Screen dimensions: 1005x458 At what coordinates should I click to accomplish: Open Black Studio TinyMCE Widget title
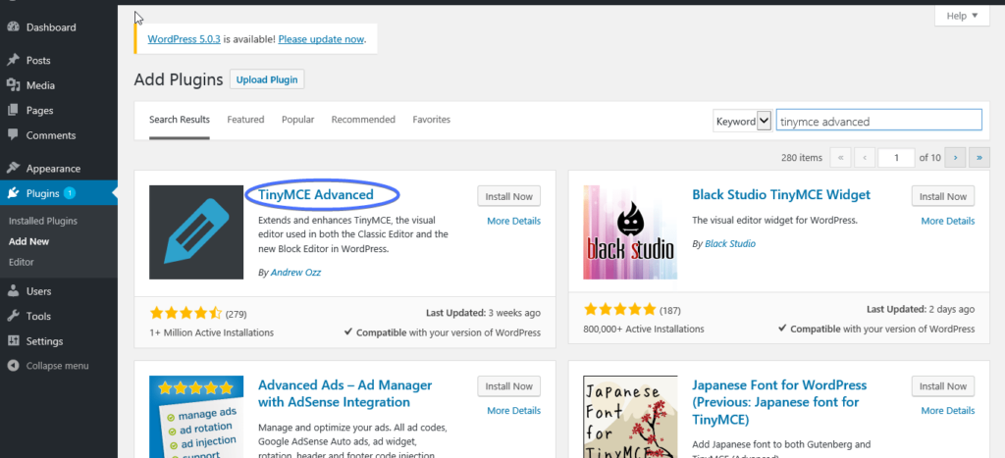click(x=781, y=195)
